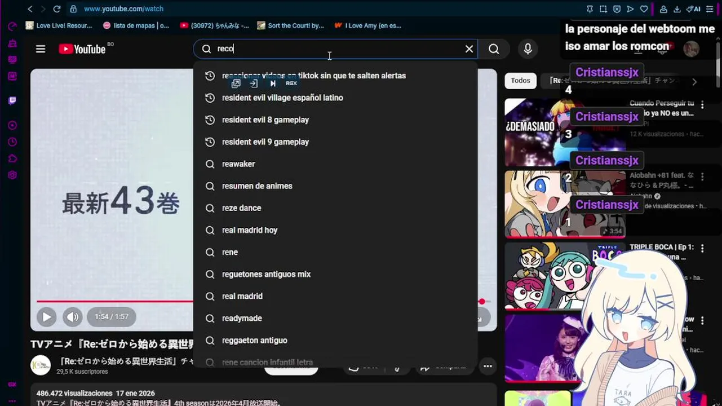Clear the search box with the X
This screenshot has height=406, width=722.
469,49
